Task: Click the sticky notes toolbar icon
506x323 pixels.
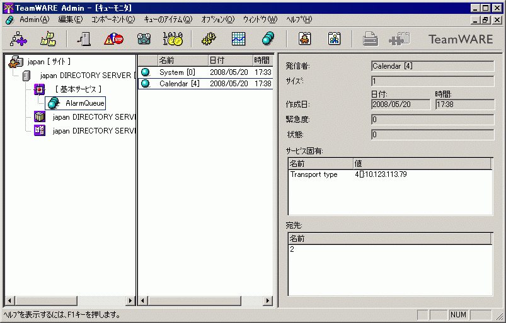Action: [48, 39]
